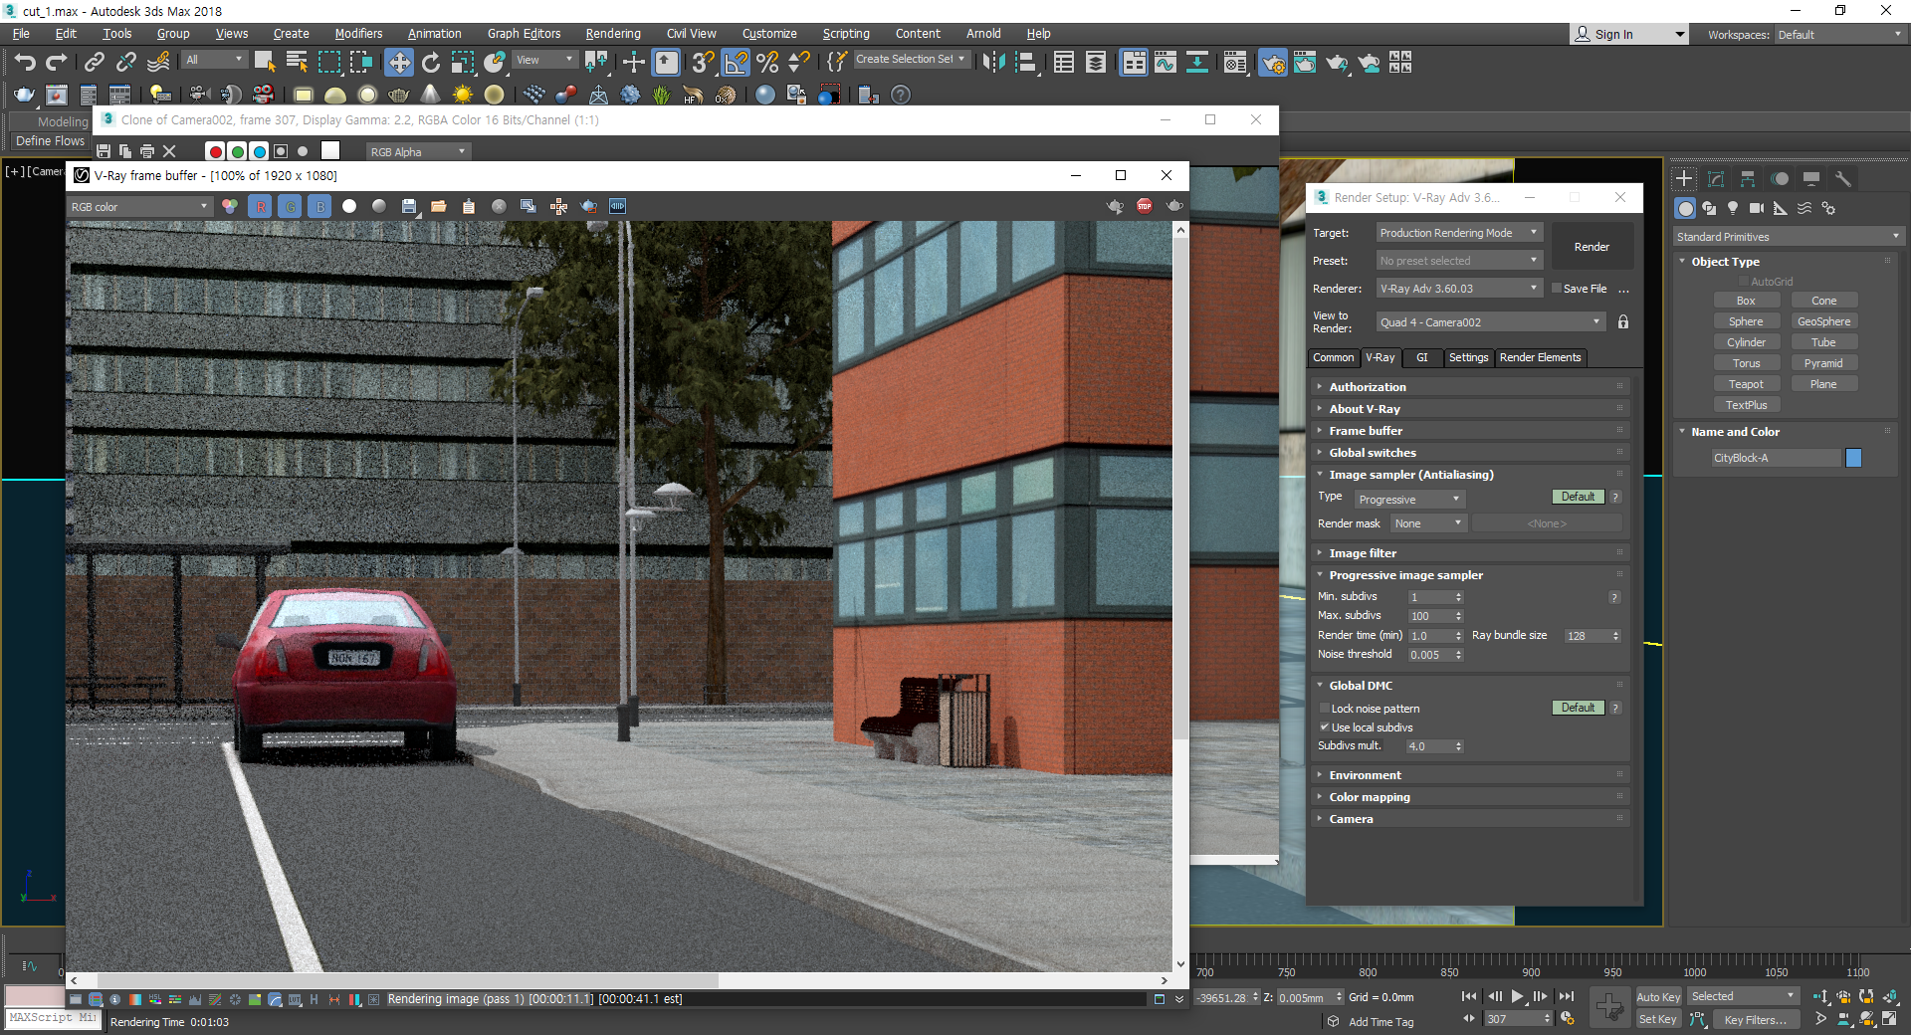
Task: Stop rendering in V-Ray frame buffer
Action: pyautogui.click(x=1145, y=206)
